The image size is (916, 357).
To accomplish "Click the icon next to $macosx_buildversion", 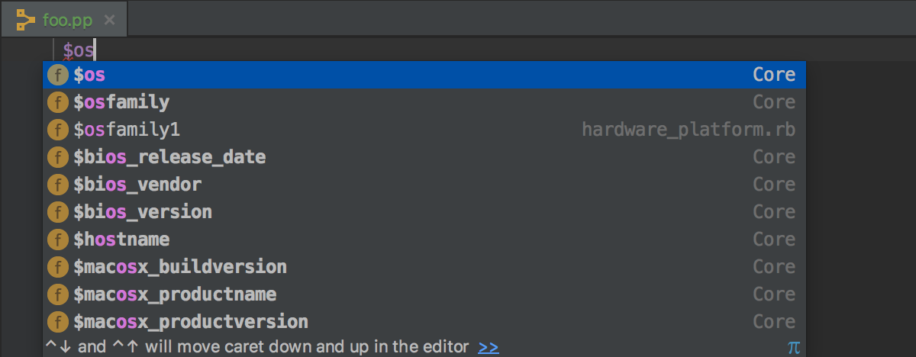I will tap(58, 267).
